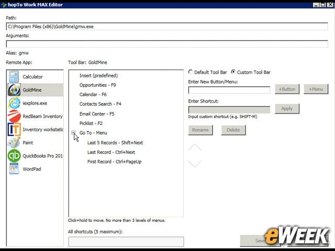Choose the Paint palette icon
The image size is (335, 251).
click(x=14, y=143)
